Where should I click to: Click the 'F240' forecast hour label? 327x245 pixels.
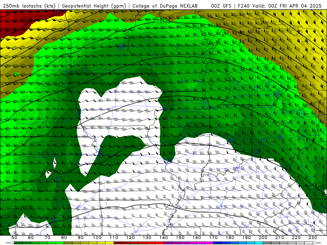click(244, 6)
